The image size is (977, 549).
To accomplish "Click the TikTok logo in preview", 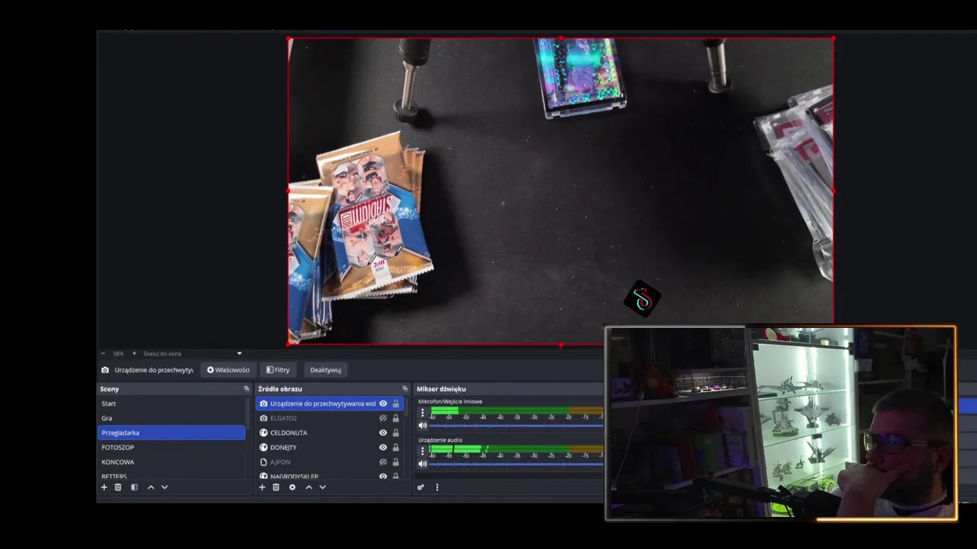I will pos(642,298).
